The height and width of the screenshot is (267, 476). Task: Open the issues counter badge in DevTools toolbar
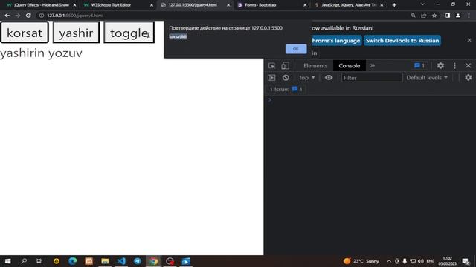(419, 66)
